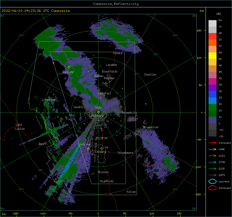Click the yellow radar-site diamond above Didsbury

click(98, 112)
